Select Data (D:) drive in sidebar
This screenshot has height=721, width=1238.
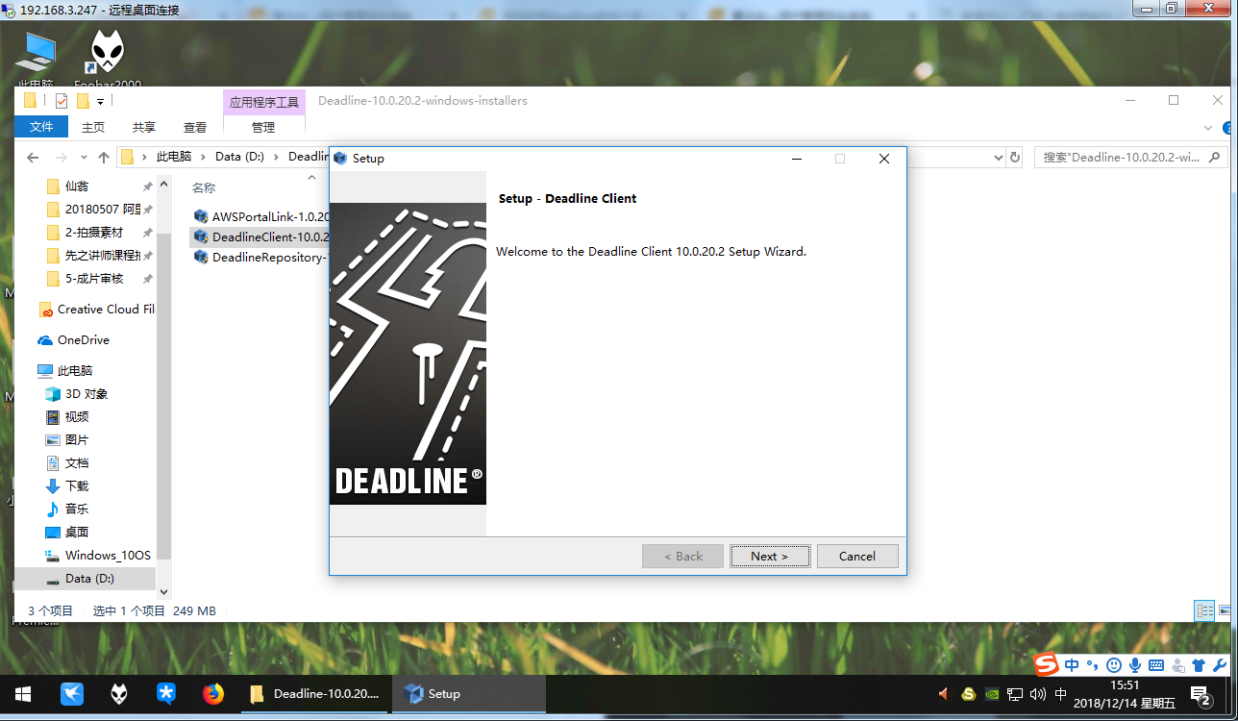click(x=89, y=578)
